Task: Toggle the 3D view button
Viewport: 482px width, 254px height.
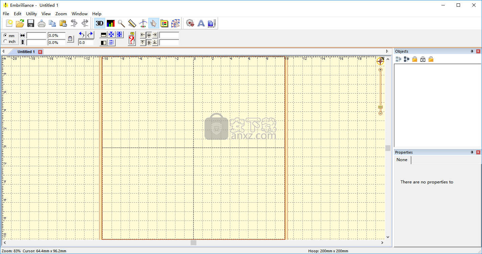Action: click(x=100, y=23)
